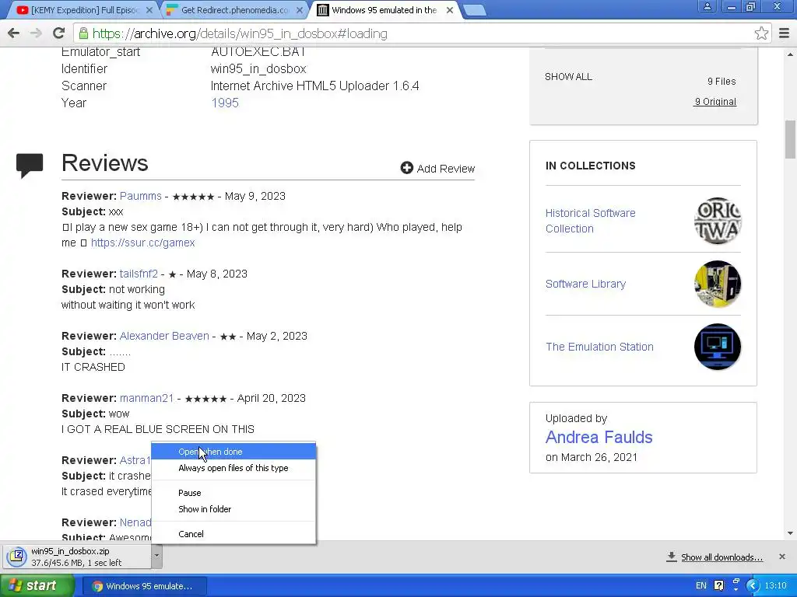Close the Get Redirect.phenomedia tab

[x=300, y=10]
